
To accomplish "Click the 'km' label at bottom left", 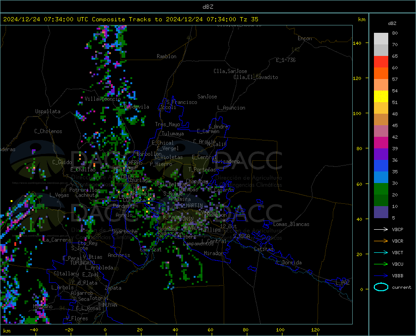I will [6, 331].
